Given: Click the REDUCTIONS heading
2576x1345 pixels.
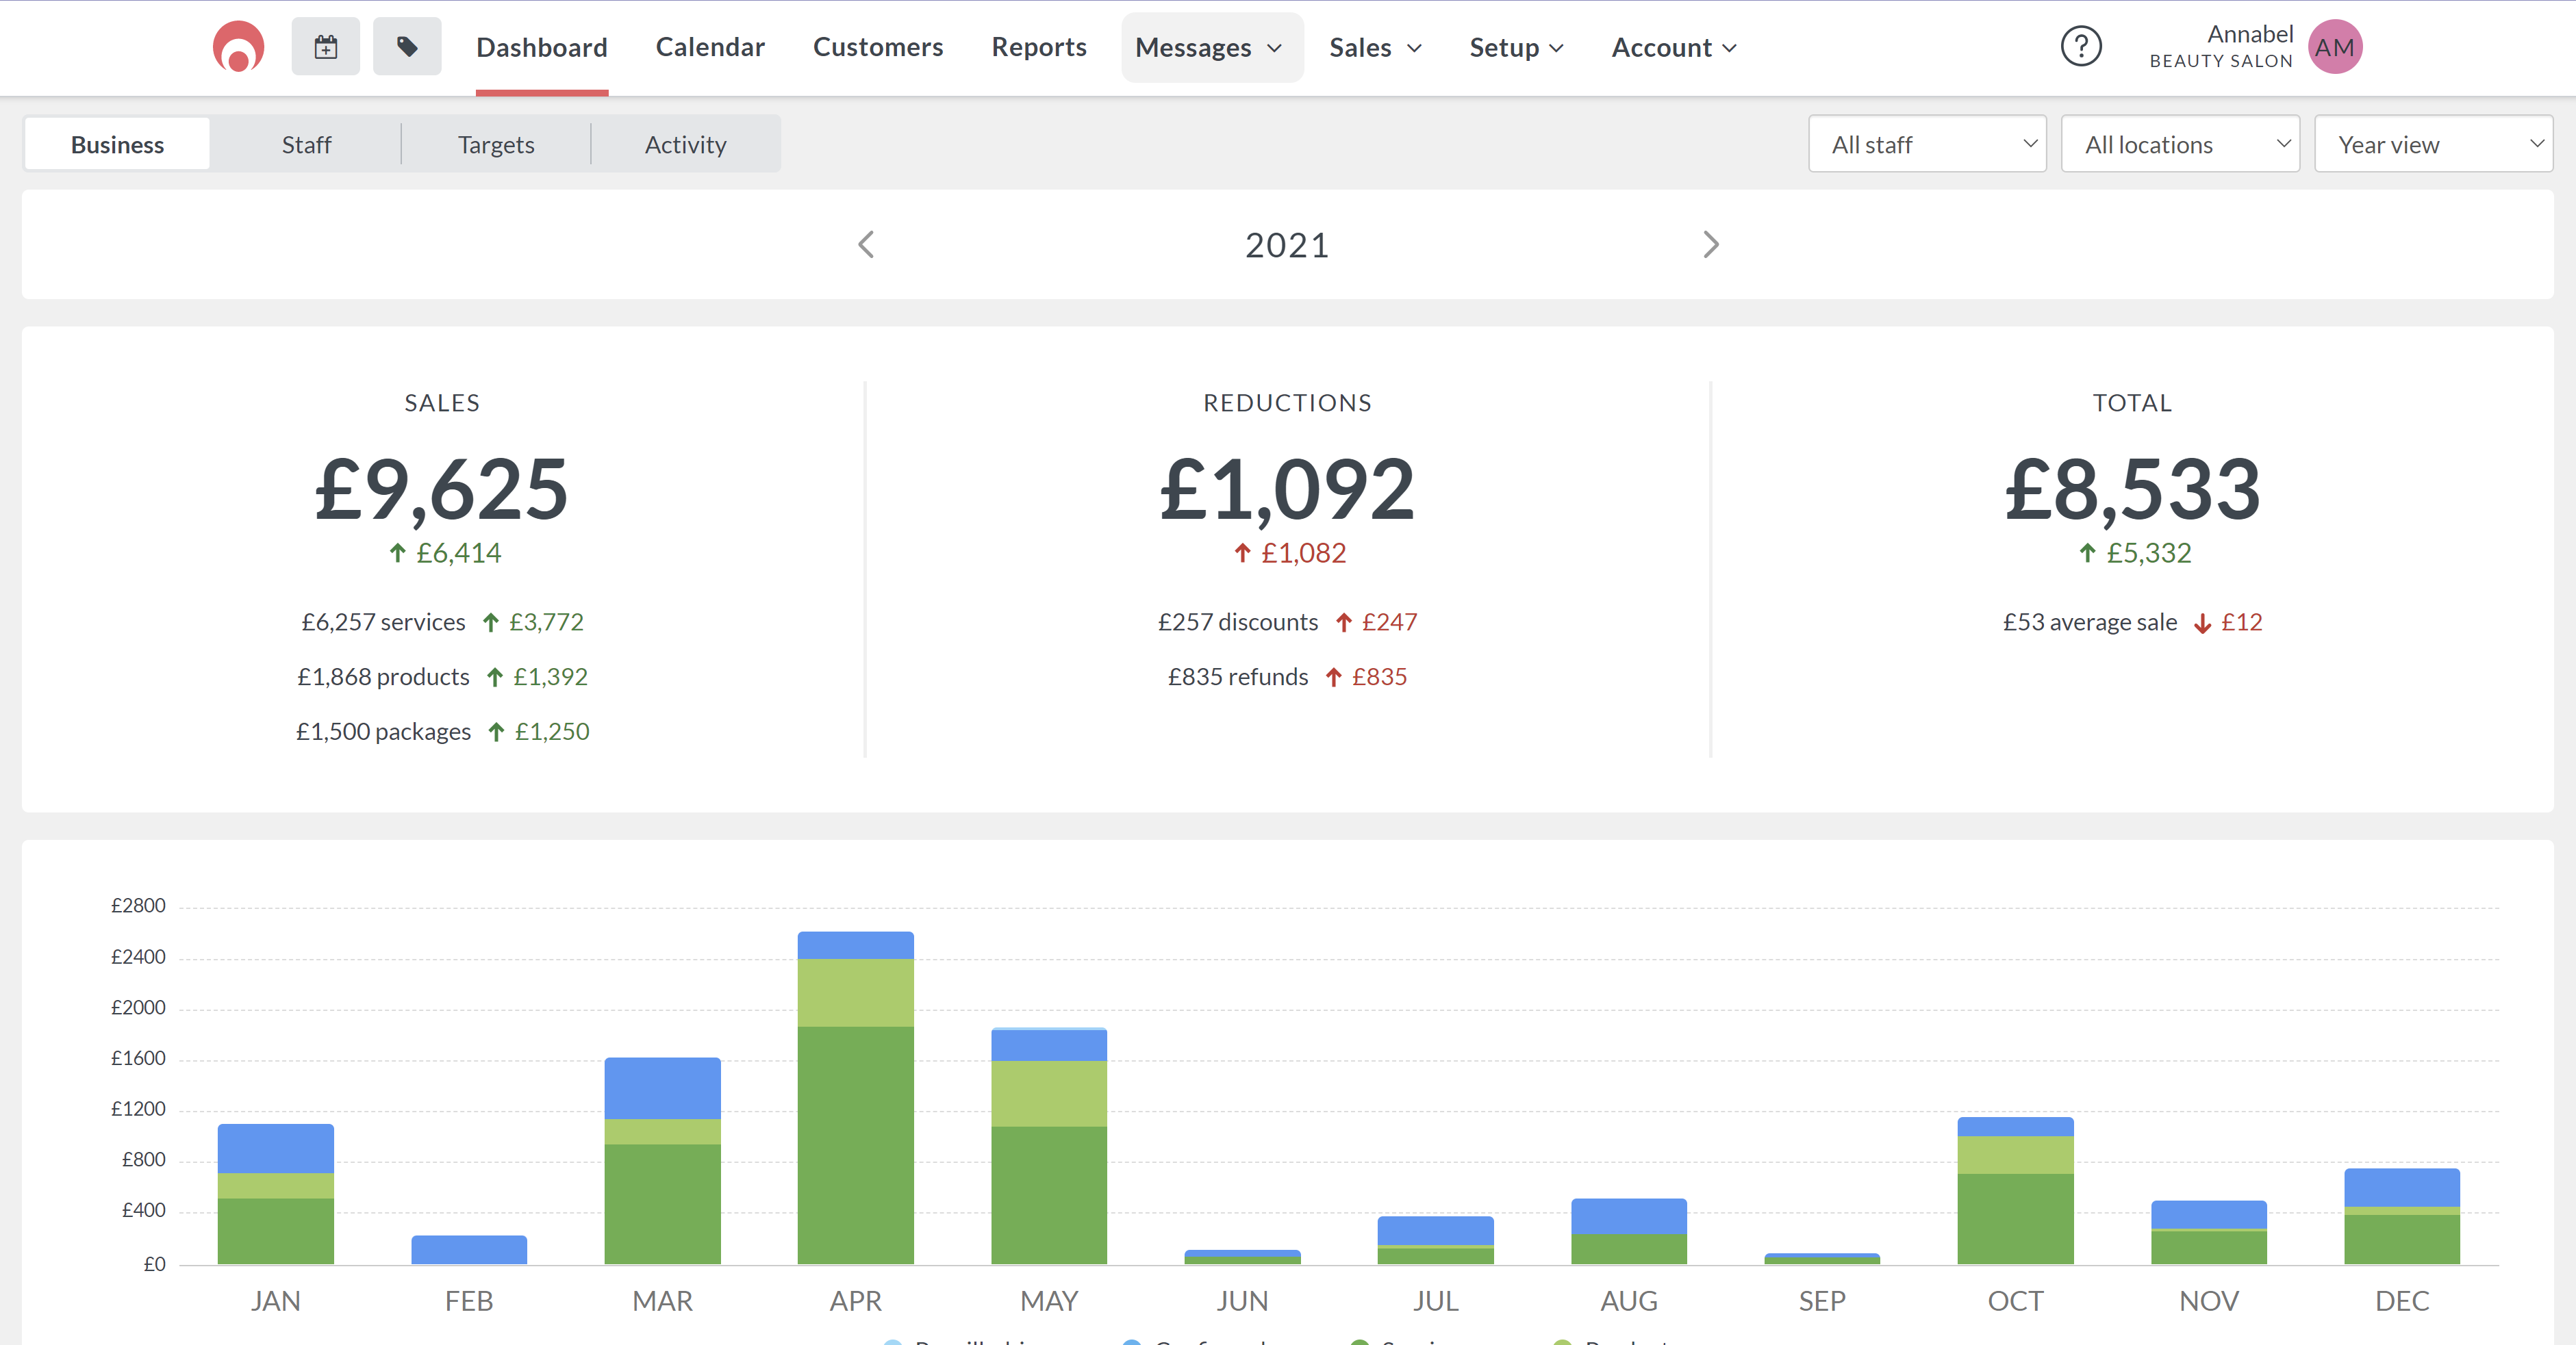Looking at the screenshot, I should (x=1287, y=402).
